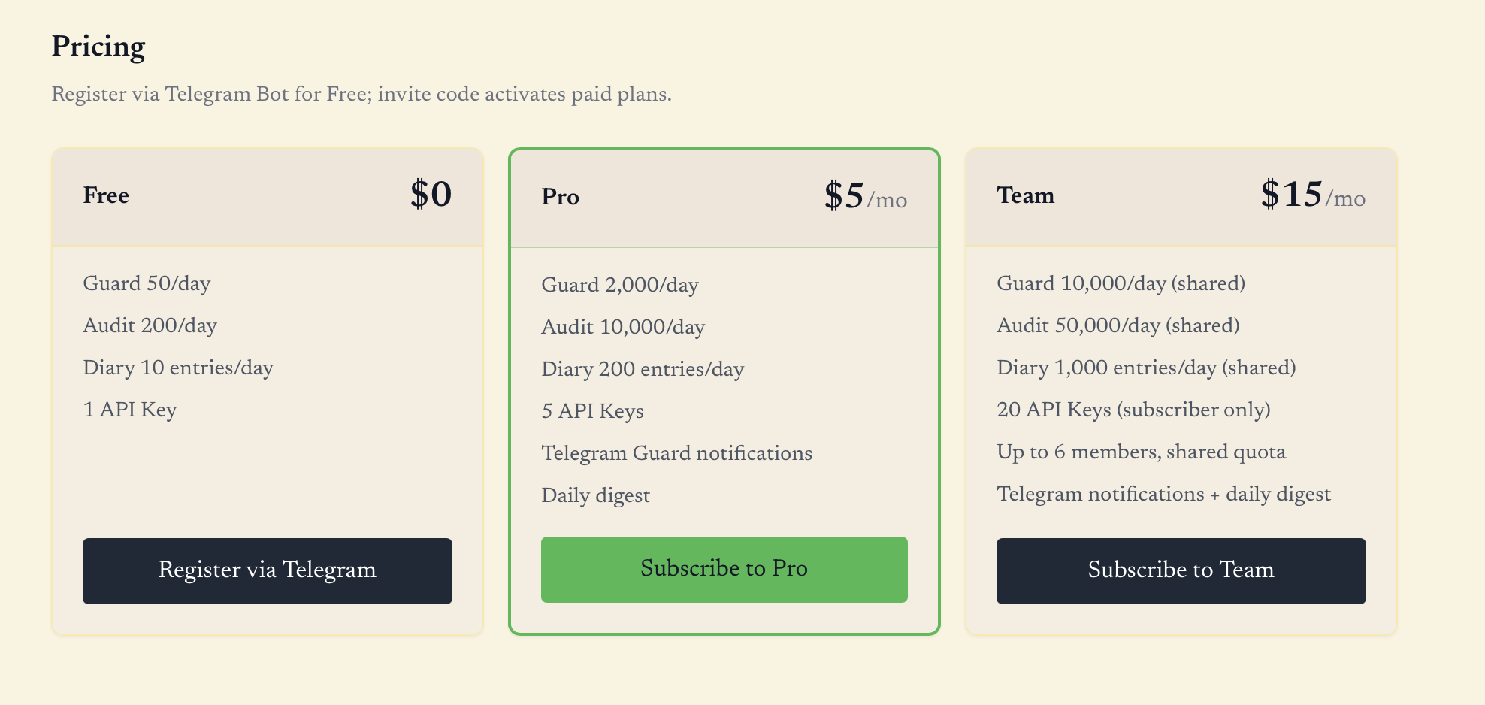Viewport: 1485px width, 705px height.
Task: Select the Pro plan title
Action: pyautogui.click(x=560, y=197)
